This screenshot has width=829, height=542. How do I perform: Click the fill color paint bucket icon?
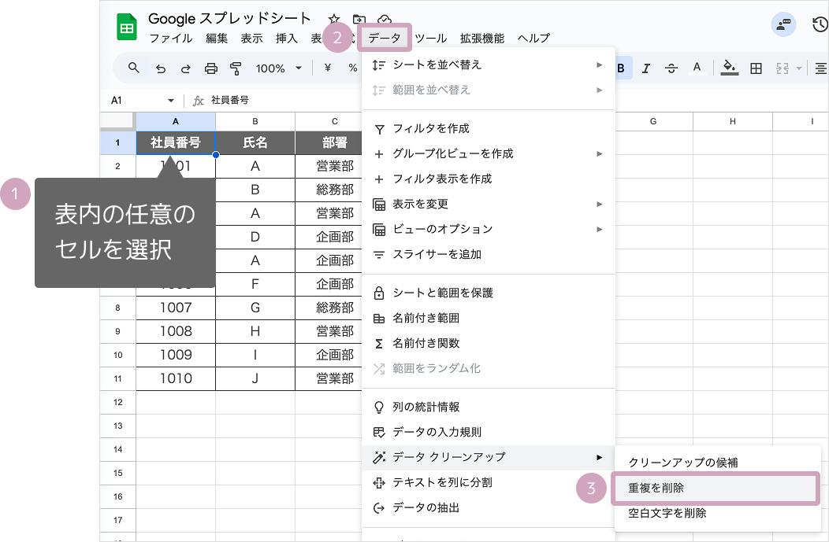coord(728,68)
